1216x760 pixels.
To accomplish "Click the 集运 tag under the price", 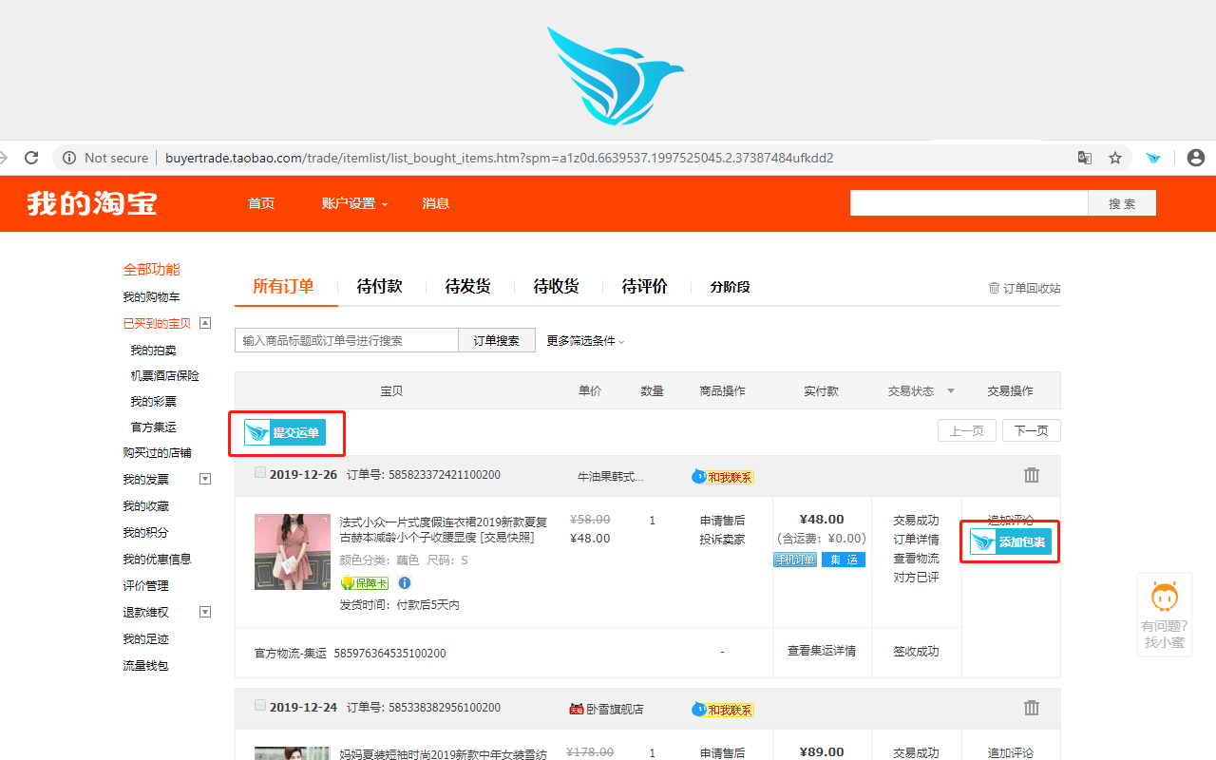I will (x=844, y=560).
